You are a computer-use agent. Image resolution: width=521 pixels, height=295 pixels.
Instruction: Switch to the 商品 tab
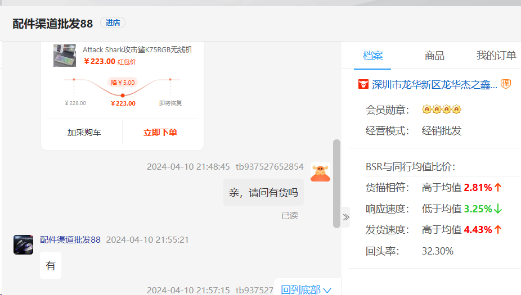(434, 56)
